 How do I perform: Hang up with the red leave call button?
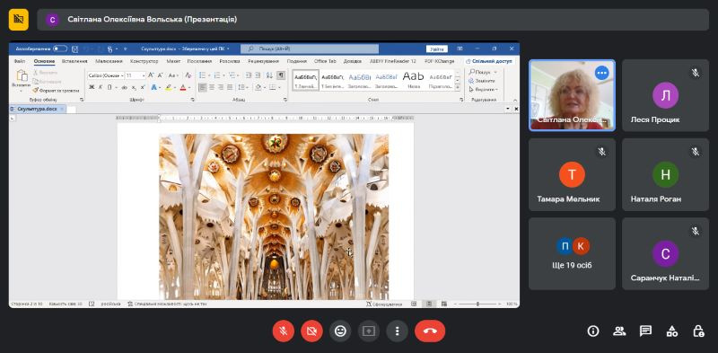pos(430,331)
